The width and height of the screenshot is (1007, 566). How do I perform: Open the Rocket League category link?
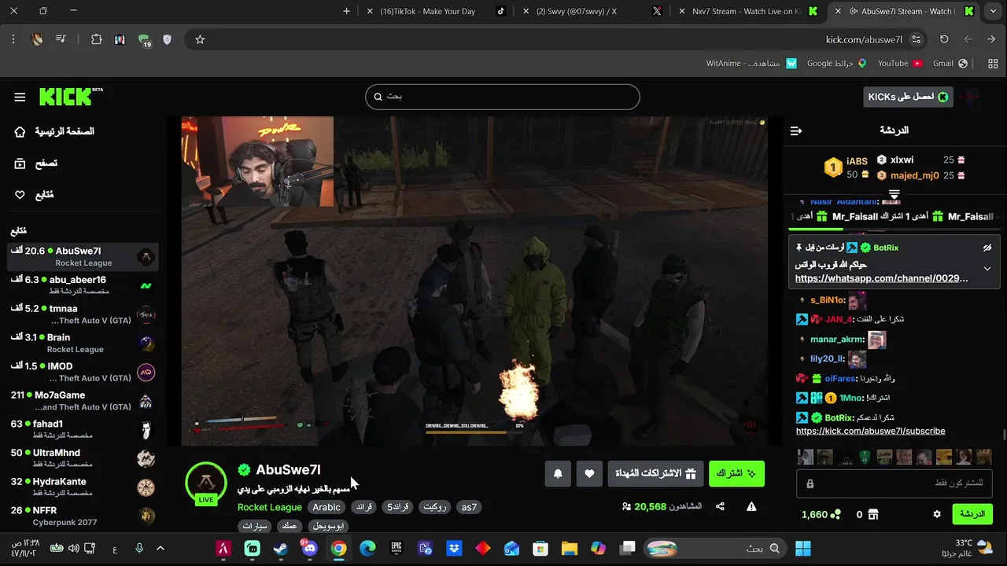coord(270,507)
